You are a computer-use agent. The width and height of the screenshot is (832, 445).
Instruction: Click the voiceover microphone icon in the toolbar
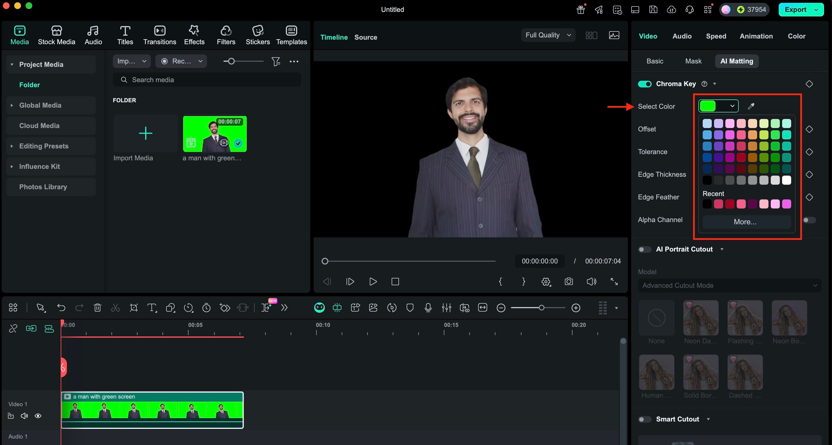coord(428,308)
